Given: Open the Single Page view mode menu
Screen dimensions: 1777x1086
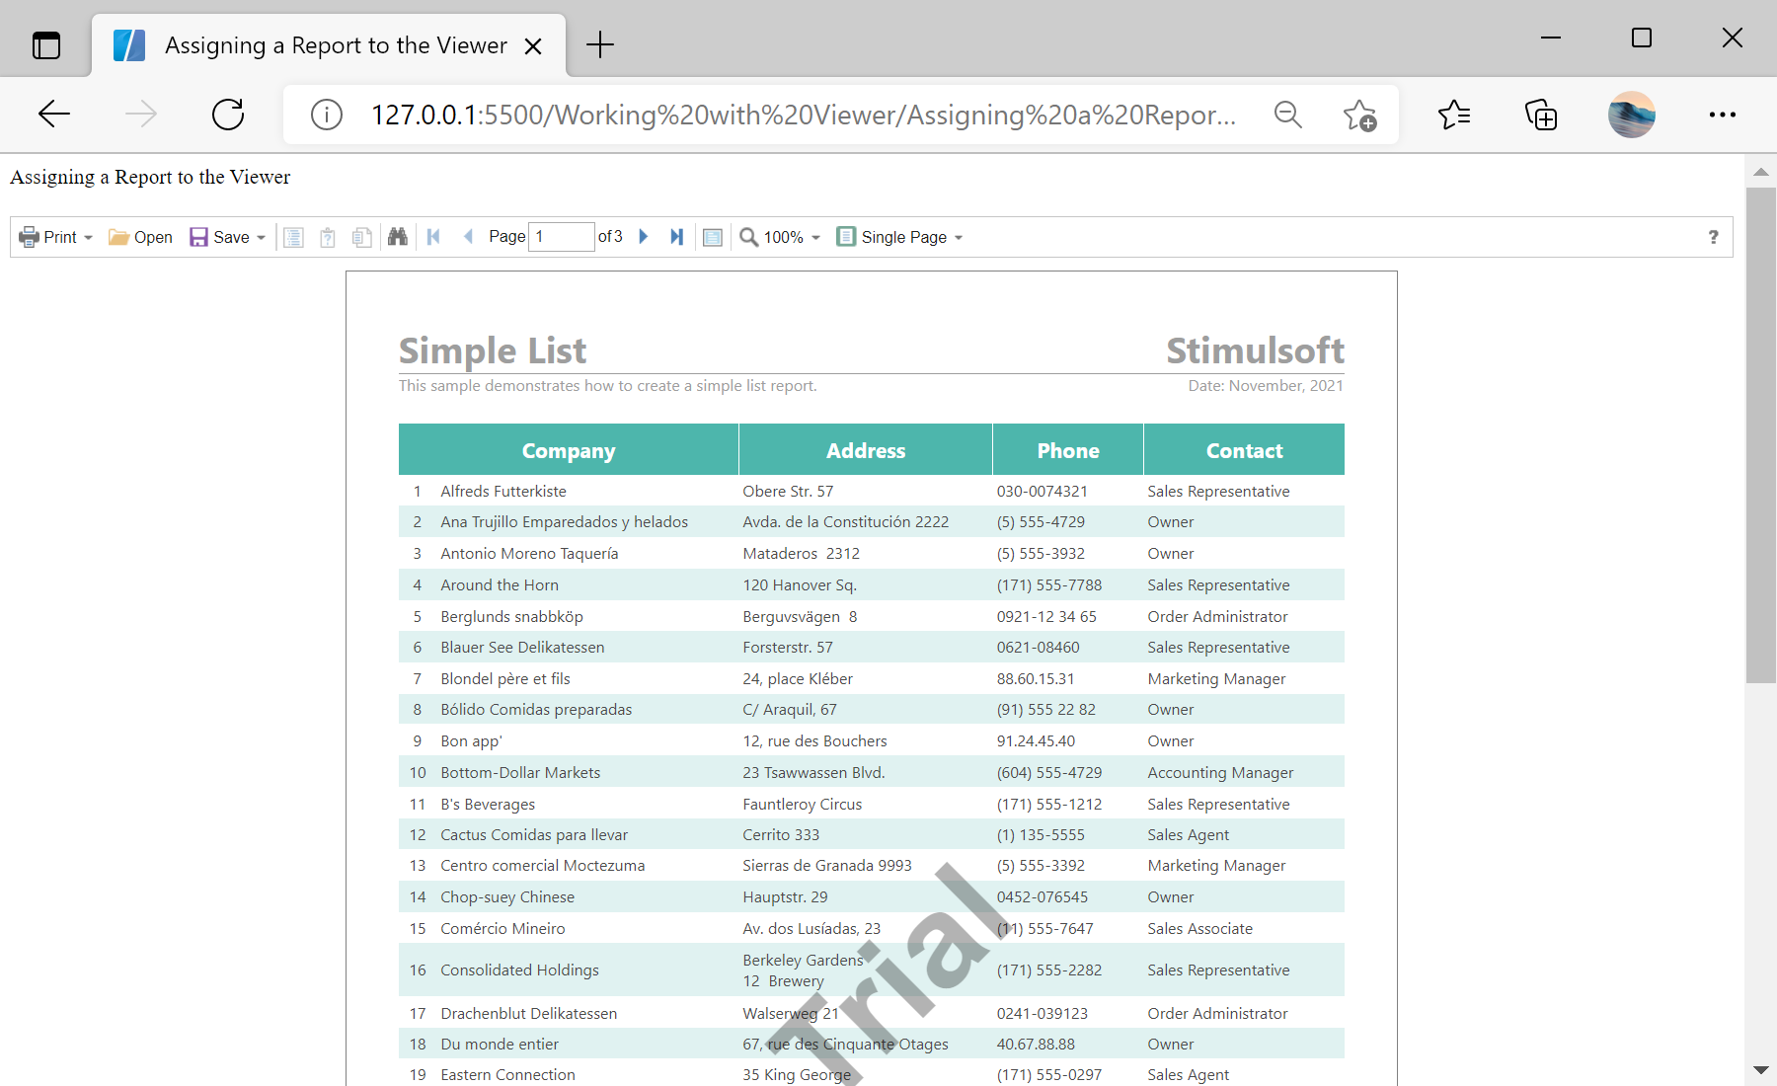Looking at the screenshot, I should coord(899,237).
